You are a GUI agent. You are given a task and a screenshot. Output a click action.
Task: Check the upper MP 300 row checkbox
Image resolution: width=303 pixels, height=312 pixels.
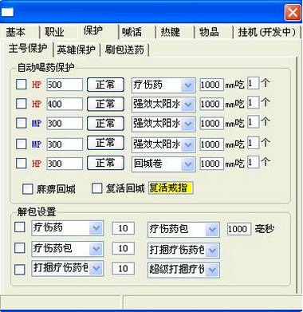pyautogui.click(x=22, y=123)
